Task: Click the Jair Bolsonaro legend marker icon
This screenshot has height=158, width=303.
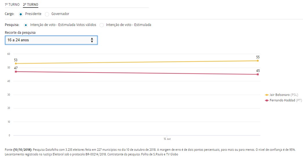Action: [x=267, y=95]
